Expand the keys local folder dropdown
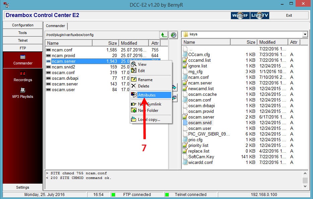Image resolution: width=313 pixels, height=199 pixels. [x=305, y=34]
